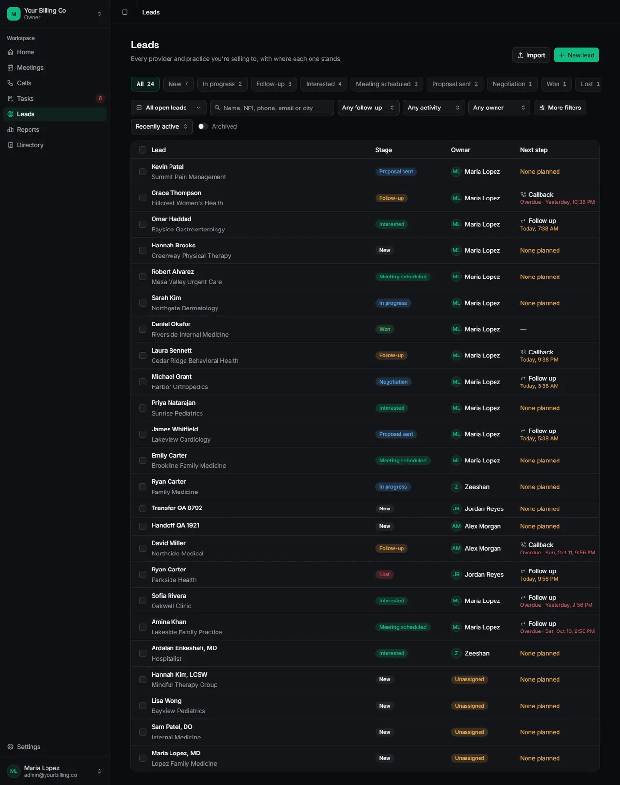Click the Tasks badge showing 6
The width and height of the screenshot is (620, 785).
coord(100,99)
